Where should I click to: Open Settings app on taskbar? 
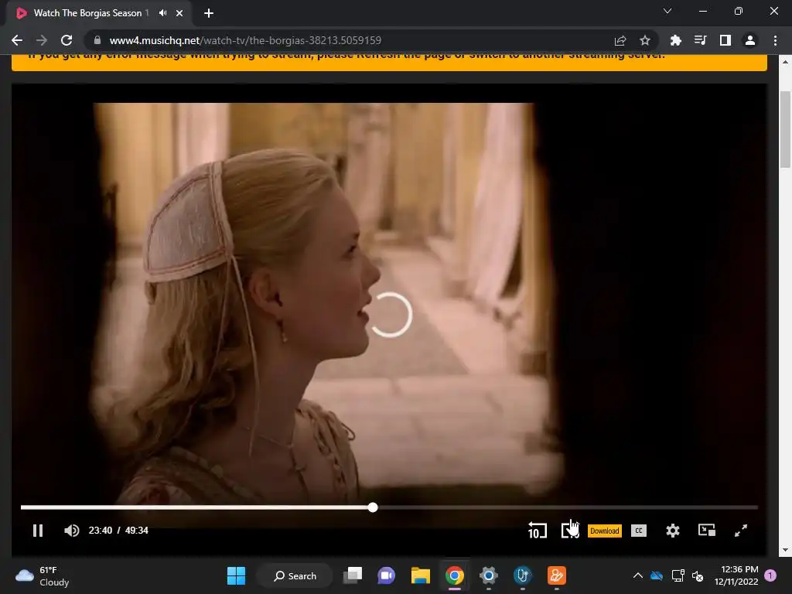[x=489, y=575]
